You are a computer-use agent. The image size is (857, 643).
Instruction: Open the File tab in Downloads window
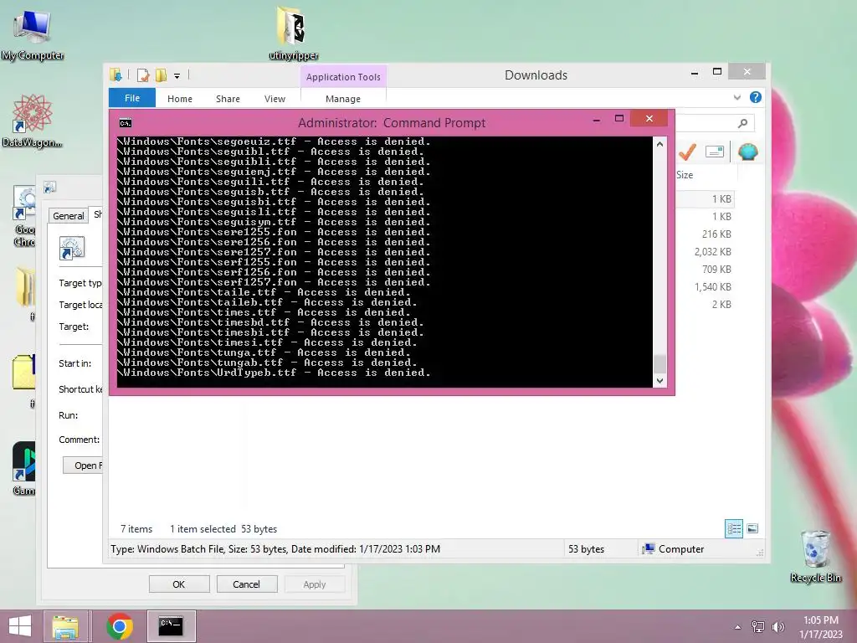(132, 98)
